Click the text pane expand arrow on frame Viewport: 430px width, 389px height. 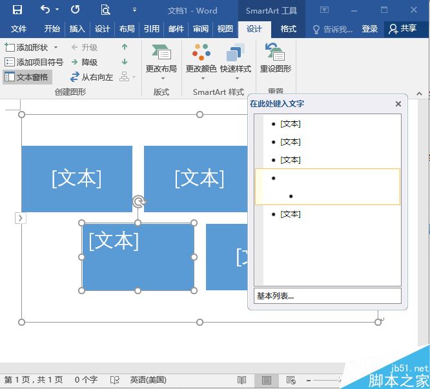[20, 218]
